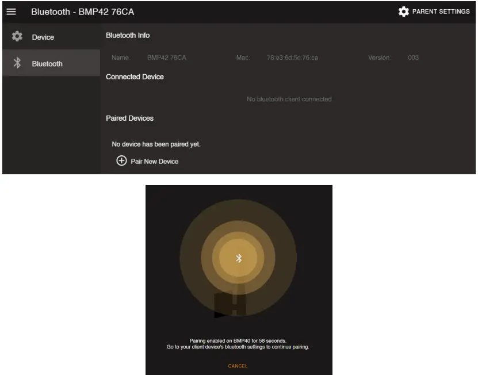
Task: Click the Parent Settings gear icon
Action: [404, 12]
